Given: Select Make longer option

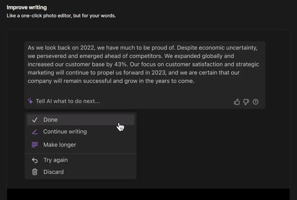Looking at the screenshot, I should coord(59,144).
